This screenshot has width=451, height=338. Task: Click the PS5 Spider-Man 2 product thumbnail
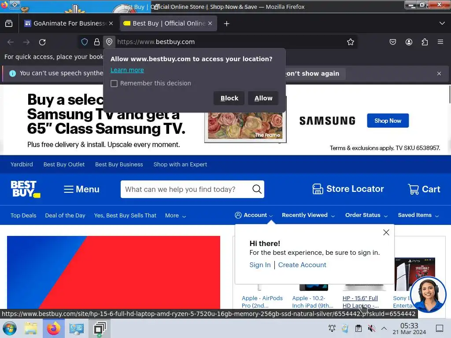point(415,274)
